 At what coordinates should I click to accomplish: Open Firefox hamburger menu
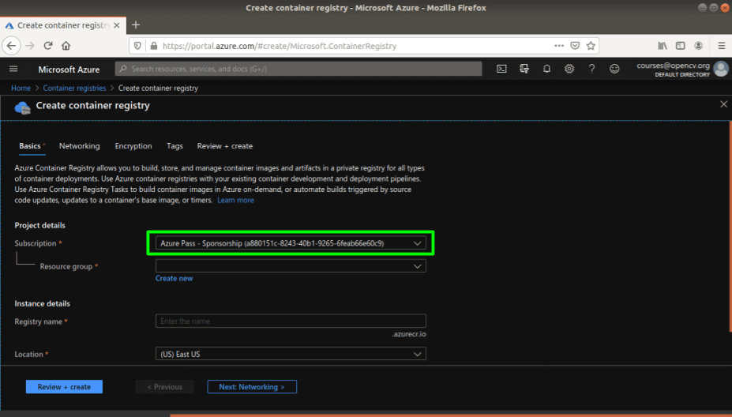[721, 46]
